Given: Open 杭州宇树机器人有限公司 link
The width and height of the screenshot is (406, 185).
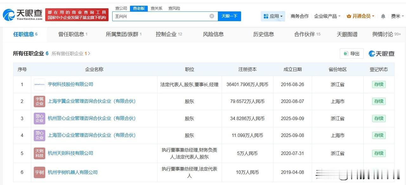Looking at the screenshot, I should click(x=73, y=172).
